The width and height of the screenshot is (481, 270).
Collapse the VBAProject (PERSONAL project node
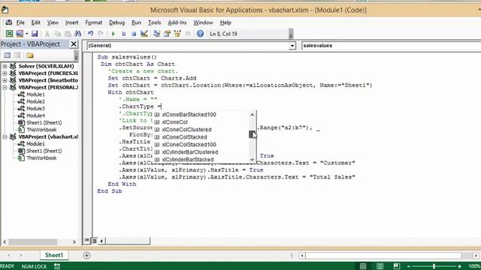5,87
